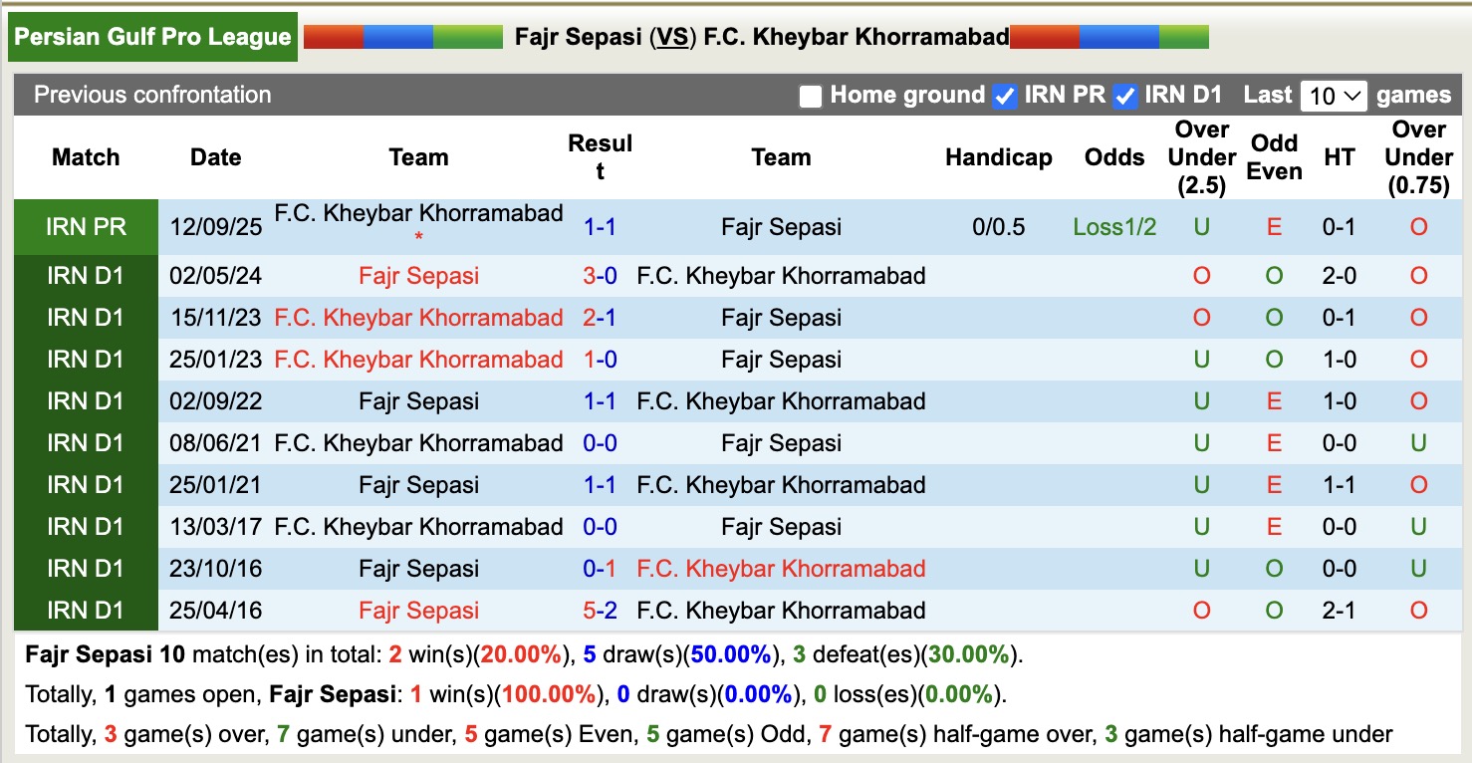Click the IRN D1 badge on the 02/05/24 row
This screenshot has width=1472, height=763.
pos(86,276)
